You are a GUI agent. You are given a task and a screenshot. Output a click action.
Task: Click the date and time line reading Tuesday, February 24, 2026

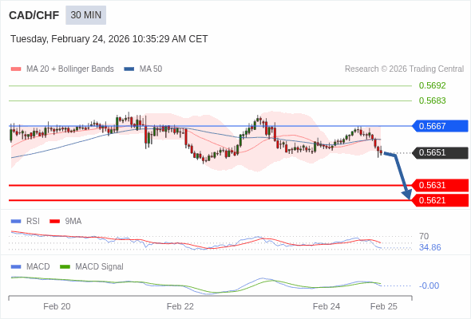click(x=109, y=39)
